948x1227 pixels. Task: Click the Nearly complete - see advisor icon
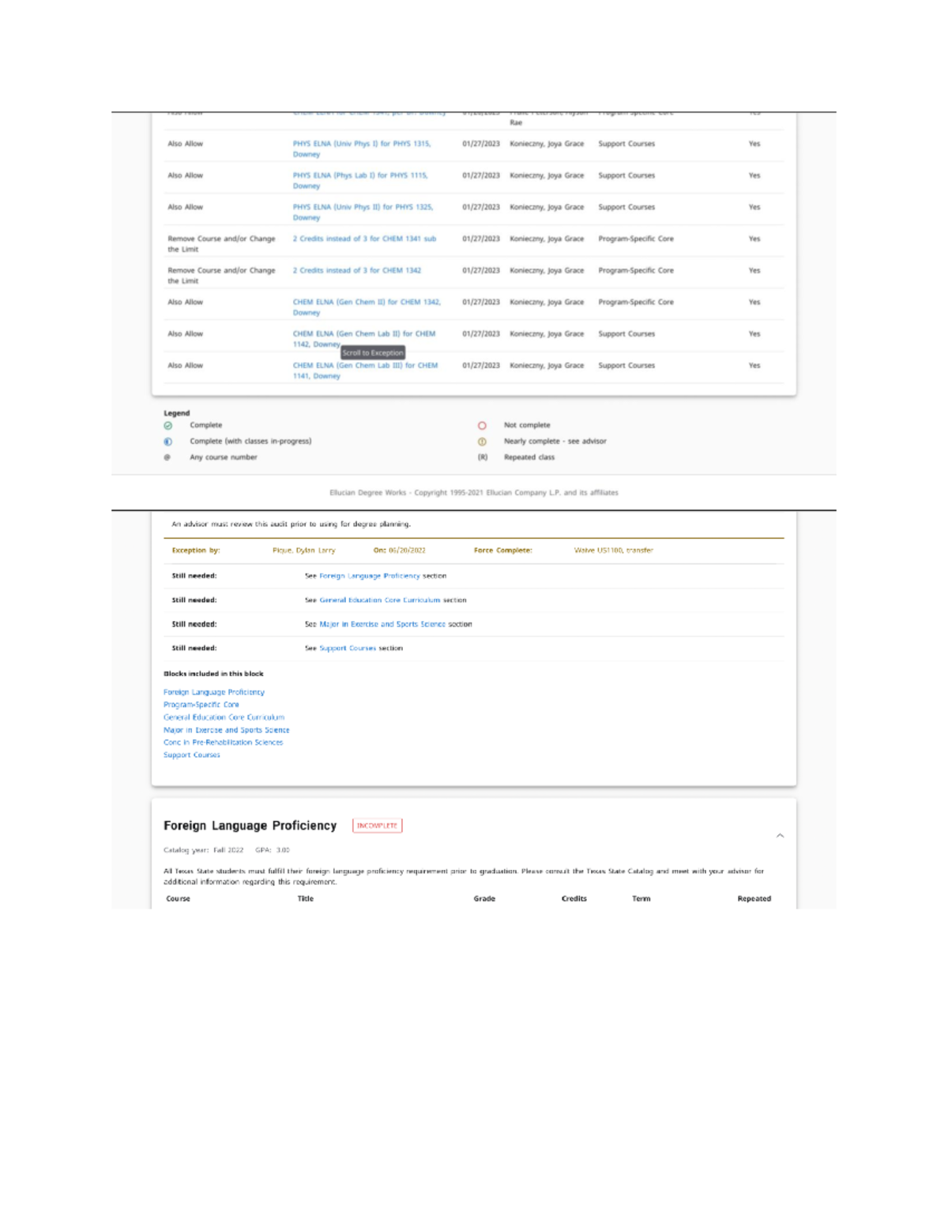tap(482, 441)
